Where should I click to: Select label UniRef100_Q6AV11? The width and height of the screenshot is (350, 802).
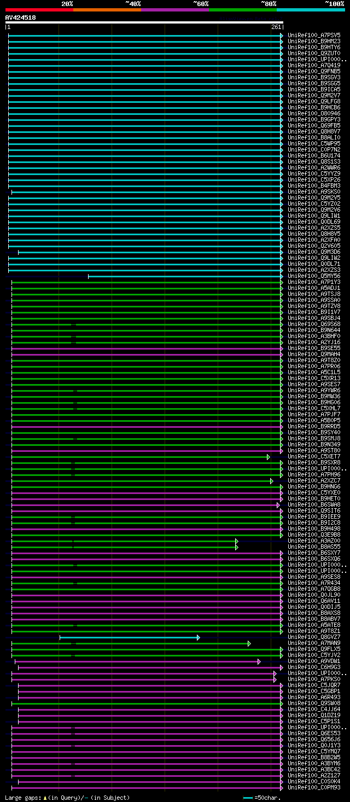(314, 601)
